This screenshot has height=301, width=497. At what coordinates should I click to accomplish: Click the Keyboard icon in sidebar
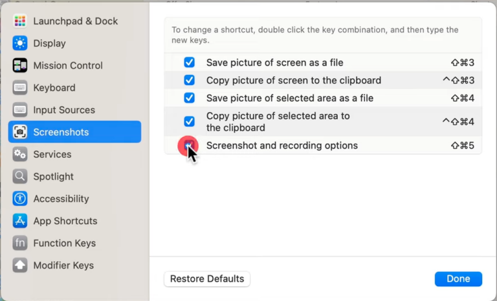(19, 87)
